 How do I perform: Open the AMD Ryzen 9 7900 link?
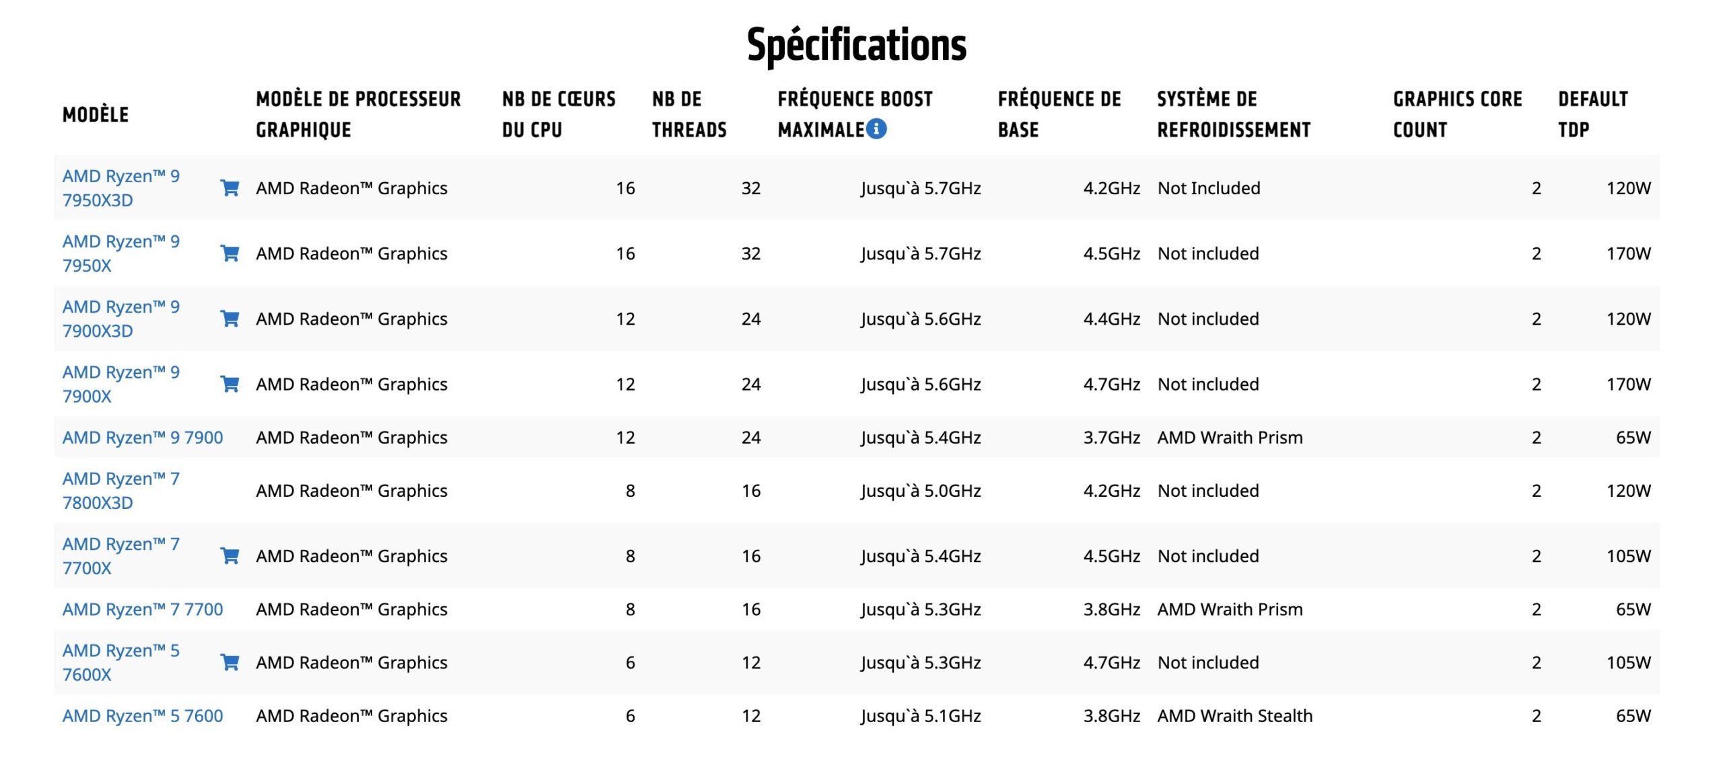click(x=143, y=438)
